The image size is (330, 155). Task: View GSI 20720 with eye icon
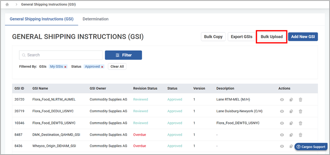282,100
